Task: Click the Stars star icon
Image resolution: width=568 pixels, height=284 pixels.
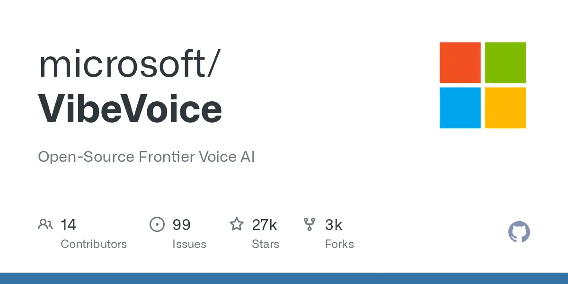Action: (x=236, y=224)
